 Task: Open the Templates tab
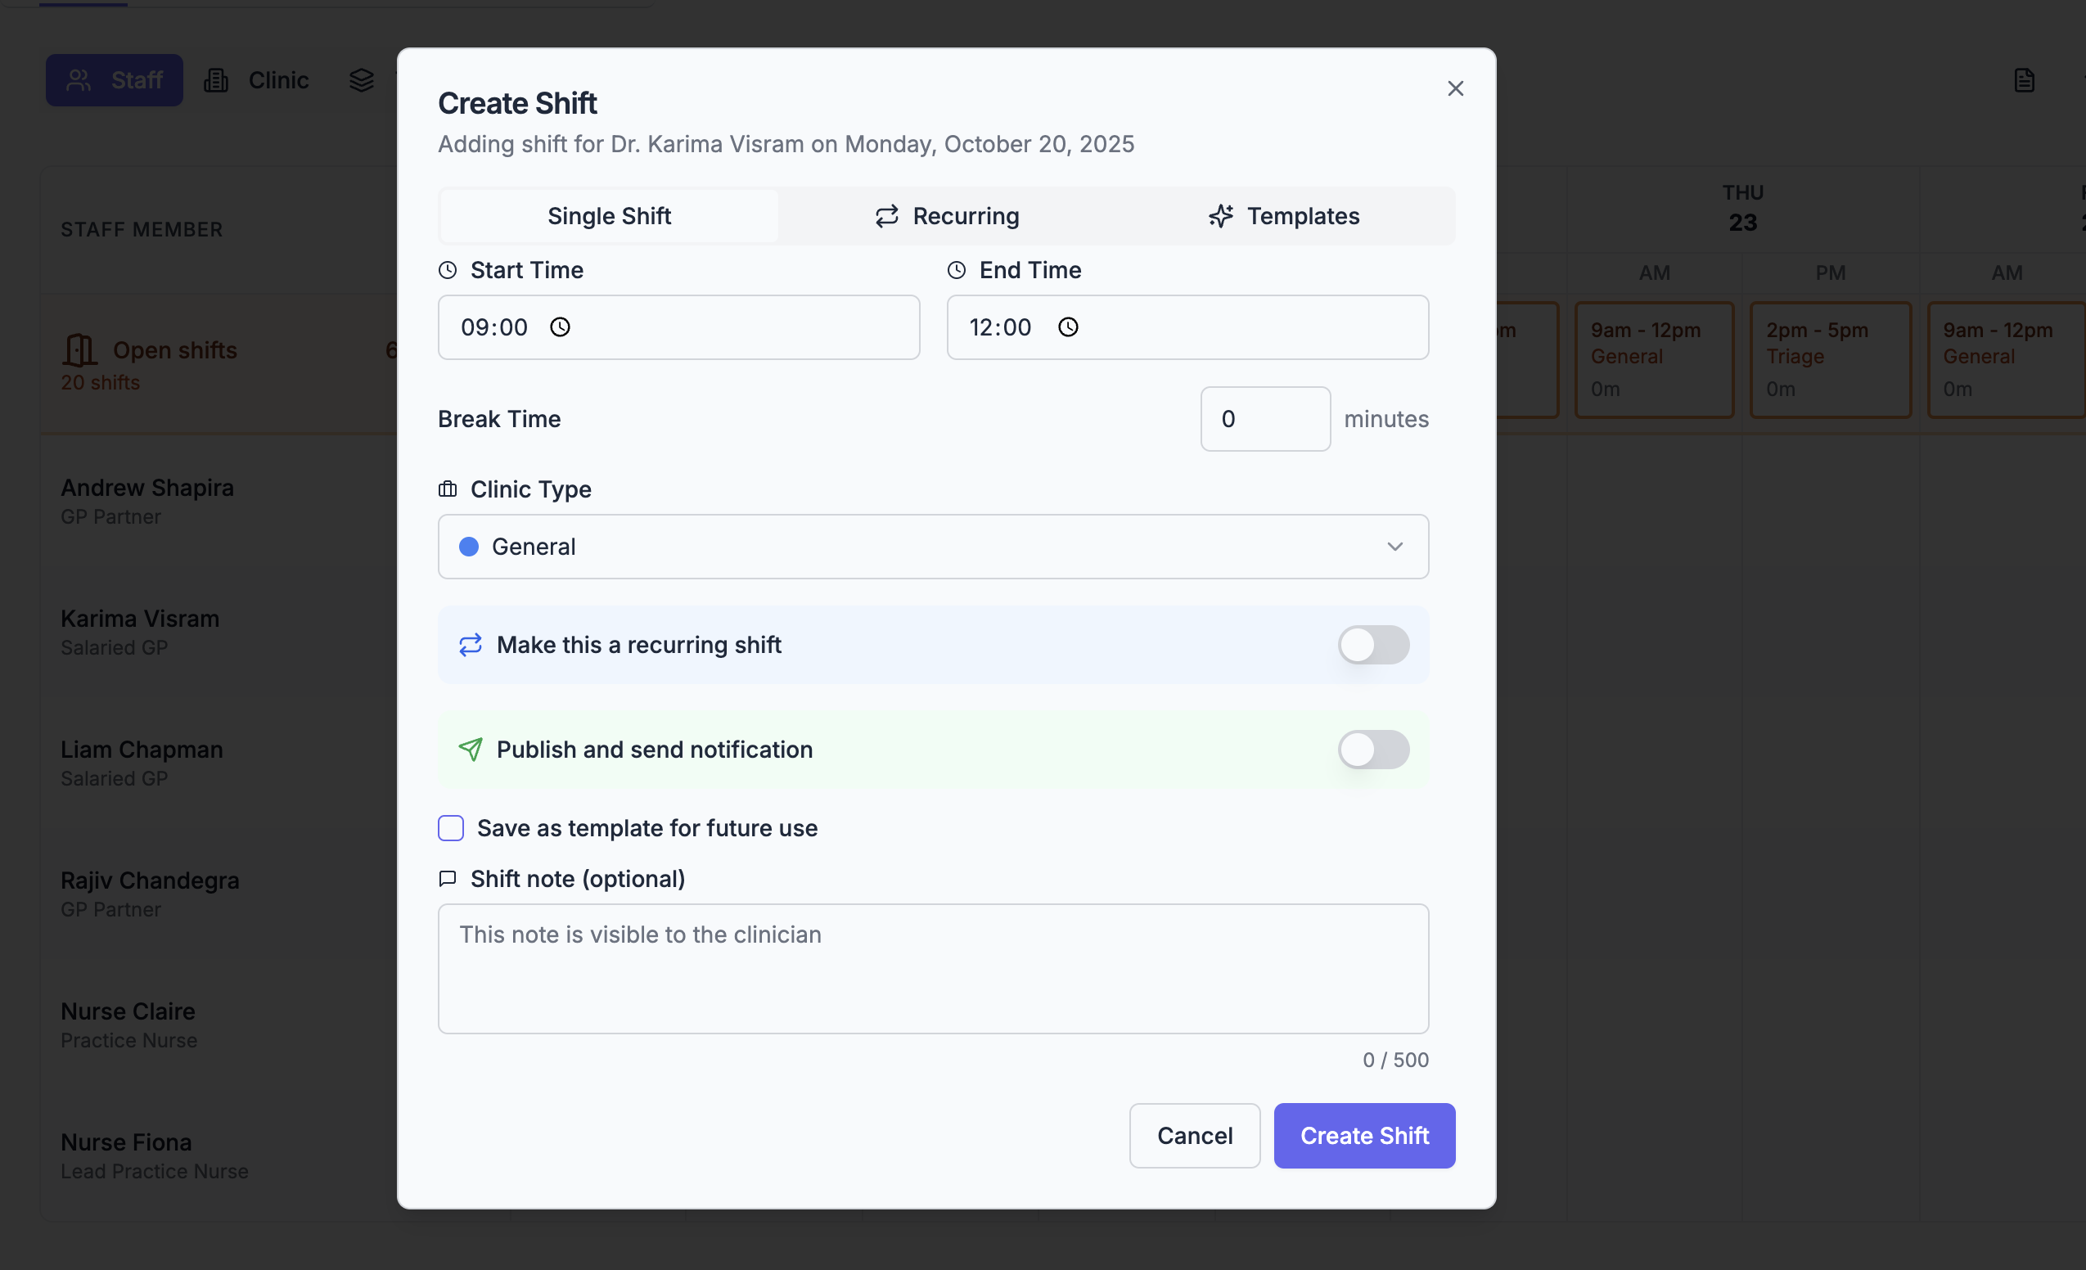tap(1284, 216)
